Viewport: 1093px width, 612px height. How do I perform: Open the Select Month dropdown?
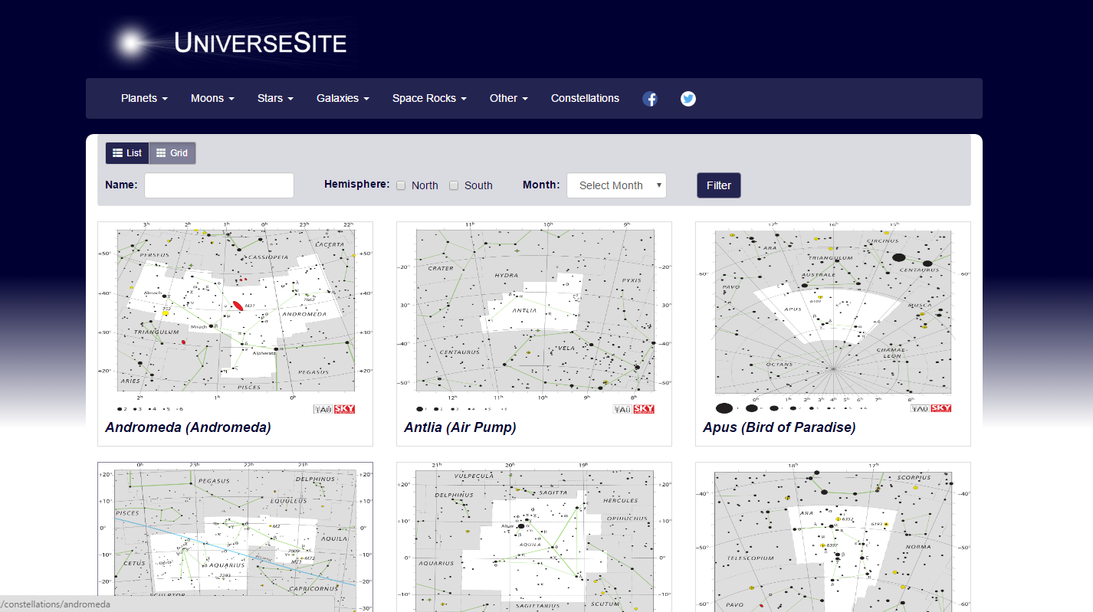click(615, 185)
